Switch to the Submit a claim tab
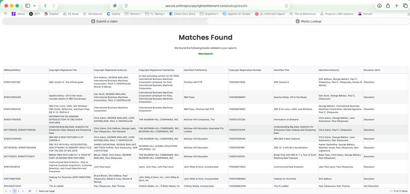 pyautogui.click(x=104, y=21)
